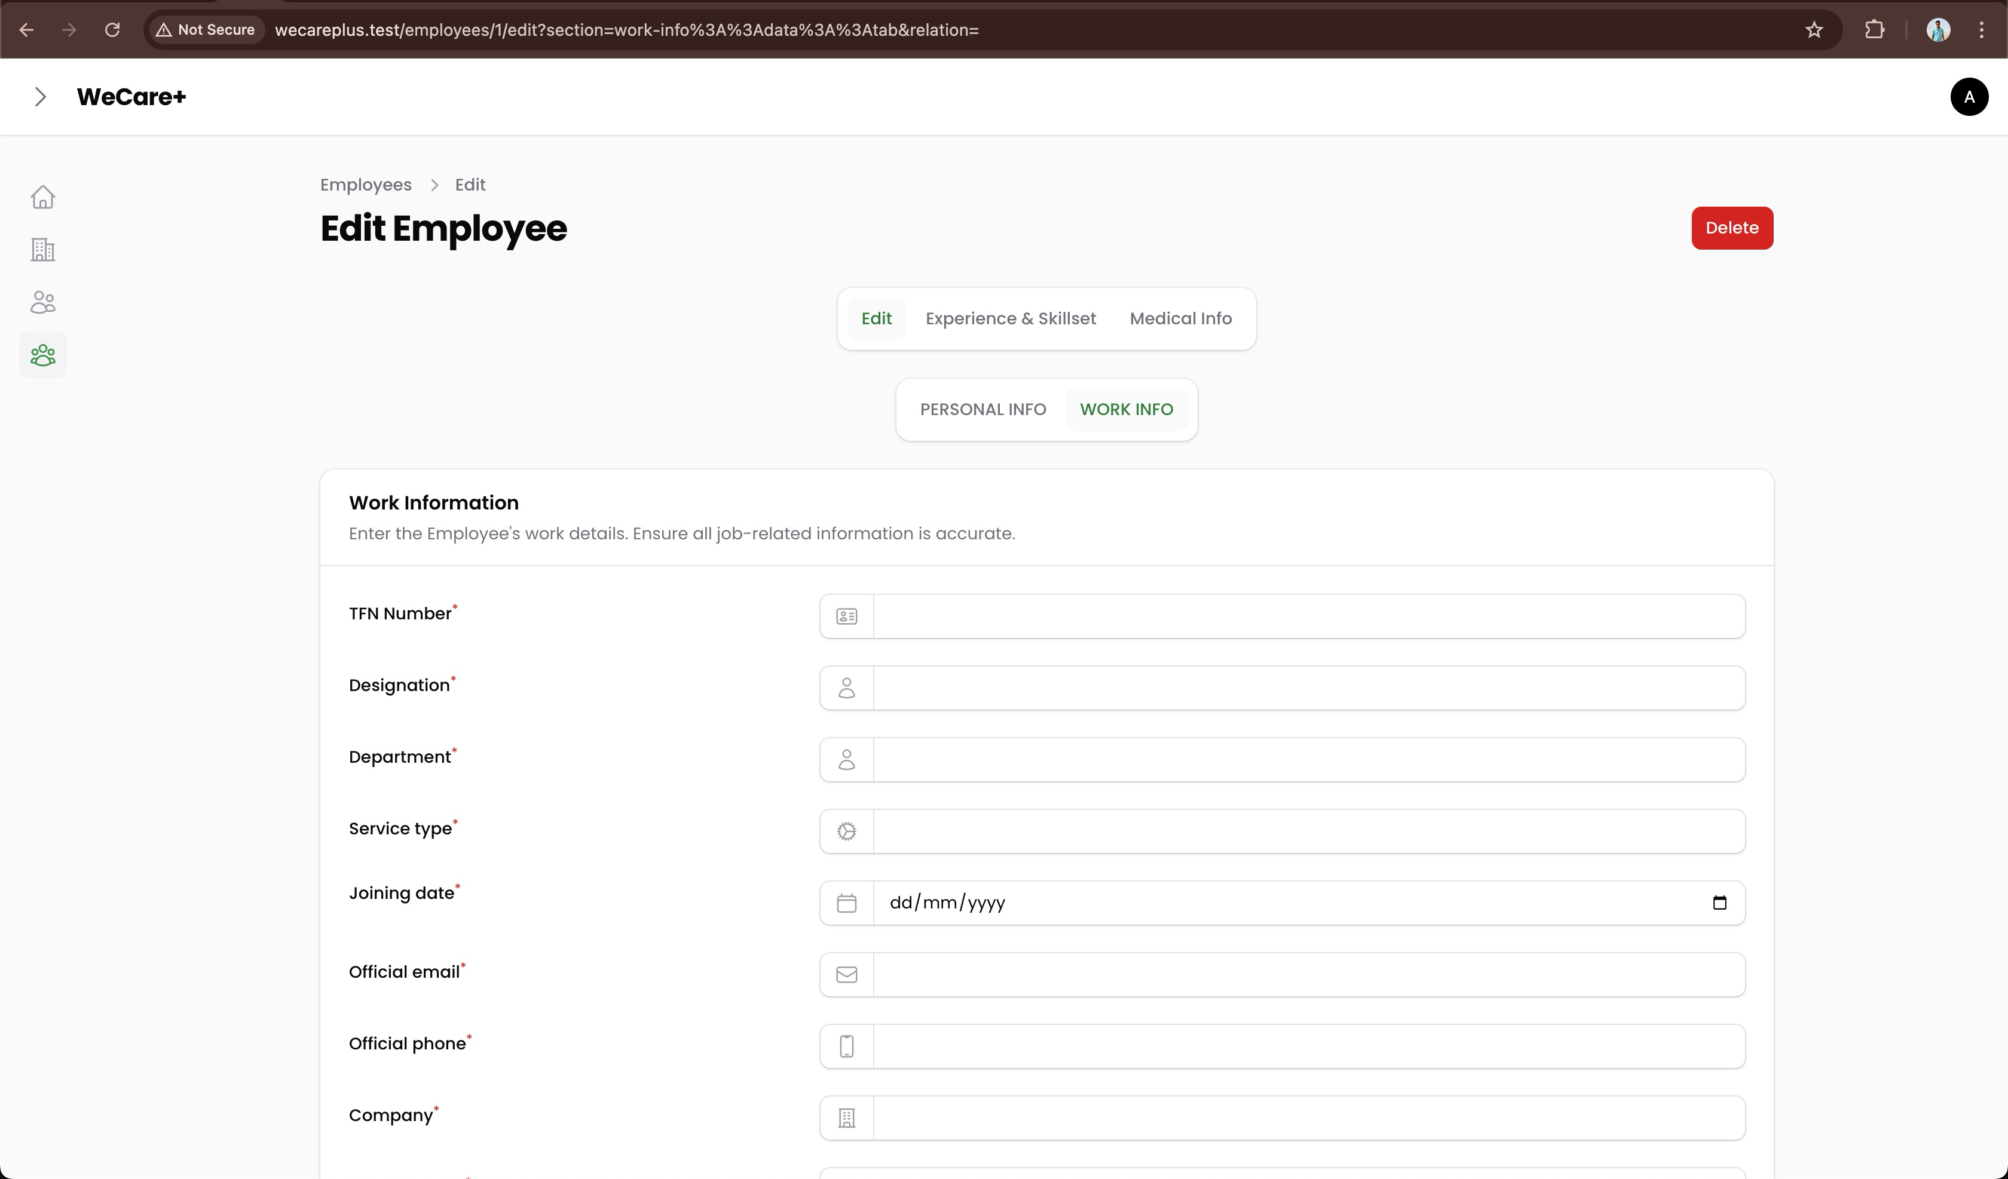Click into the Official email field
The width and height of the screenshot is (2008, 1179).
point(1308,974)
